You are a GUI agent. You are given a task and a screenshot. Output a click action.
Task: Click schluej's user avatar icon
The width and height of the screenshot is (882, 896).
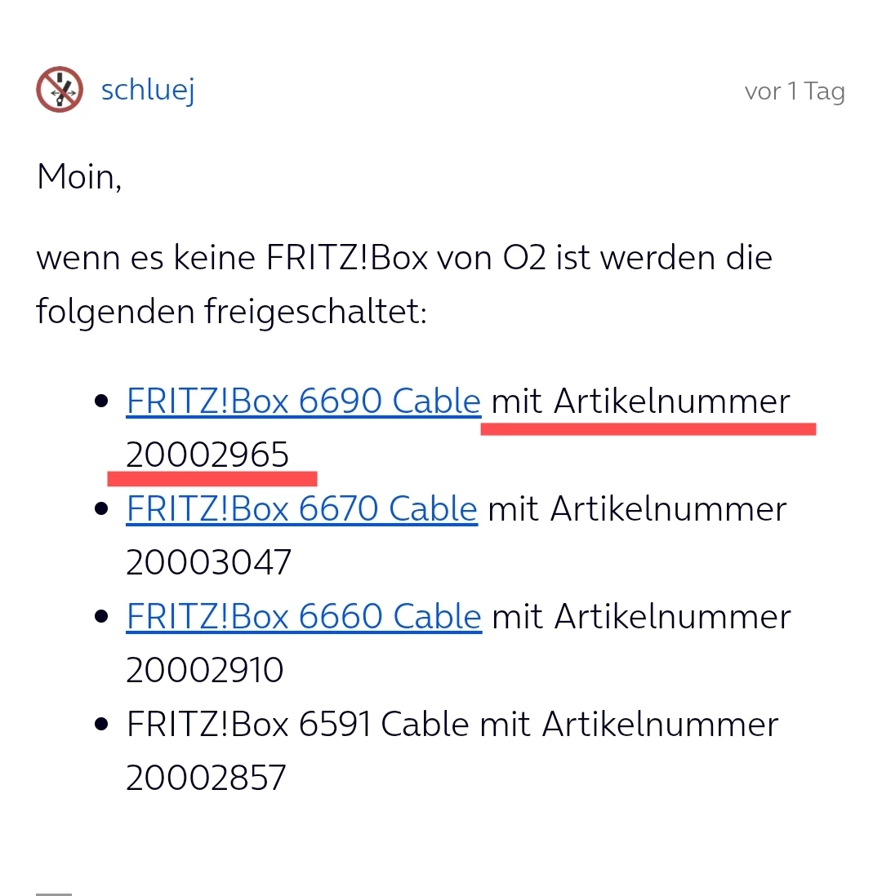coord(60,90)
